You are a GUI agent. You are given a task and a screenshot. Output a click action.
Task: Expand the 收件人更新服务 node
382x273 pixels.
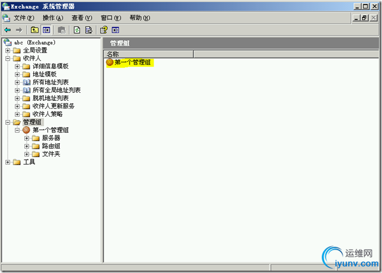[x=17, y=106]
